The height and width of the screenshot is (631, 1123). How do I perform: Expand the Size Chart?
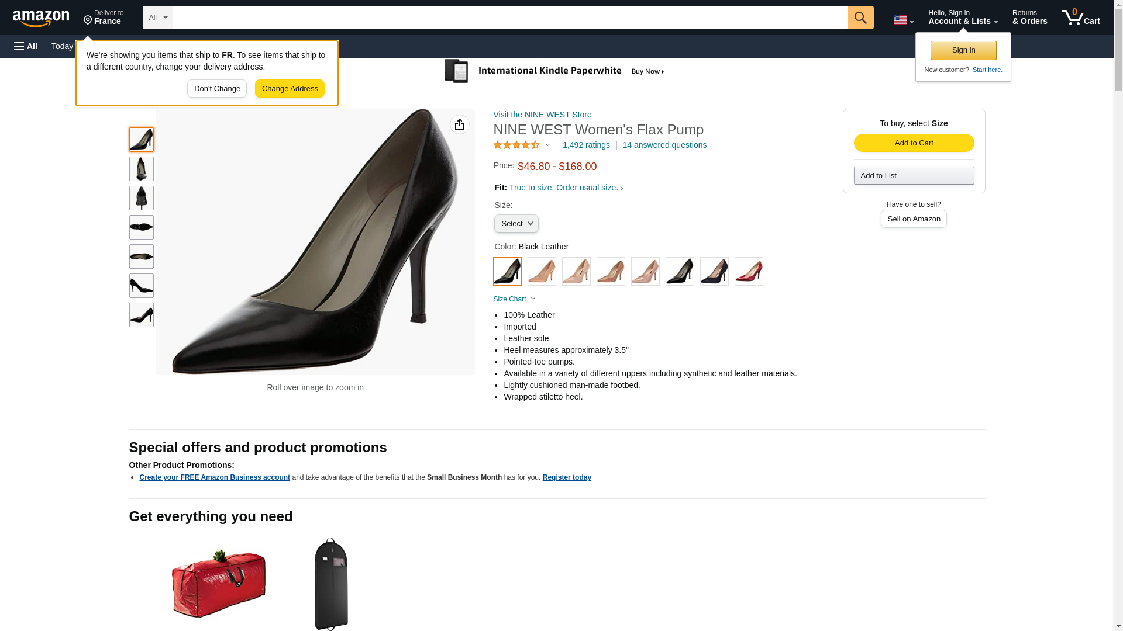514,299
